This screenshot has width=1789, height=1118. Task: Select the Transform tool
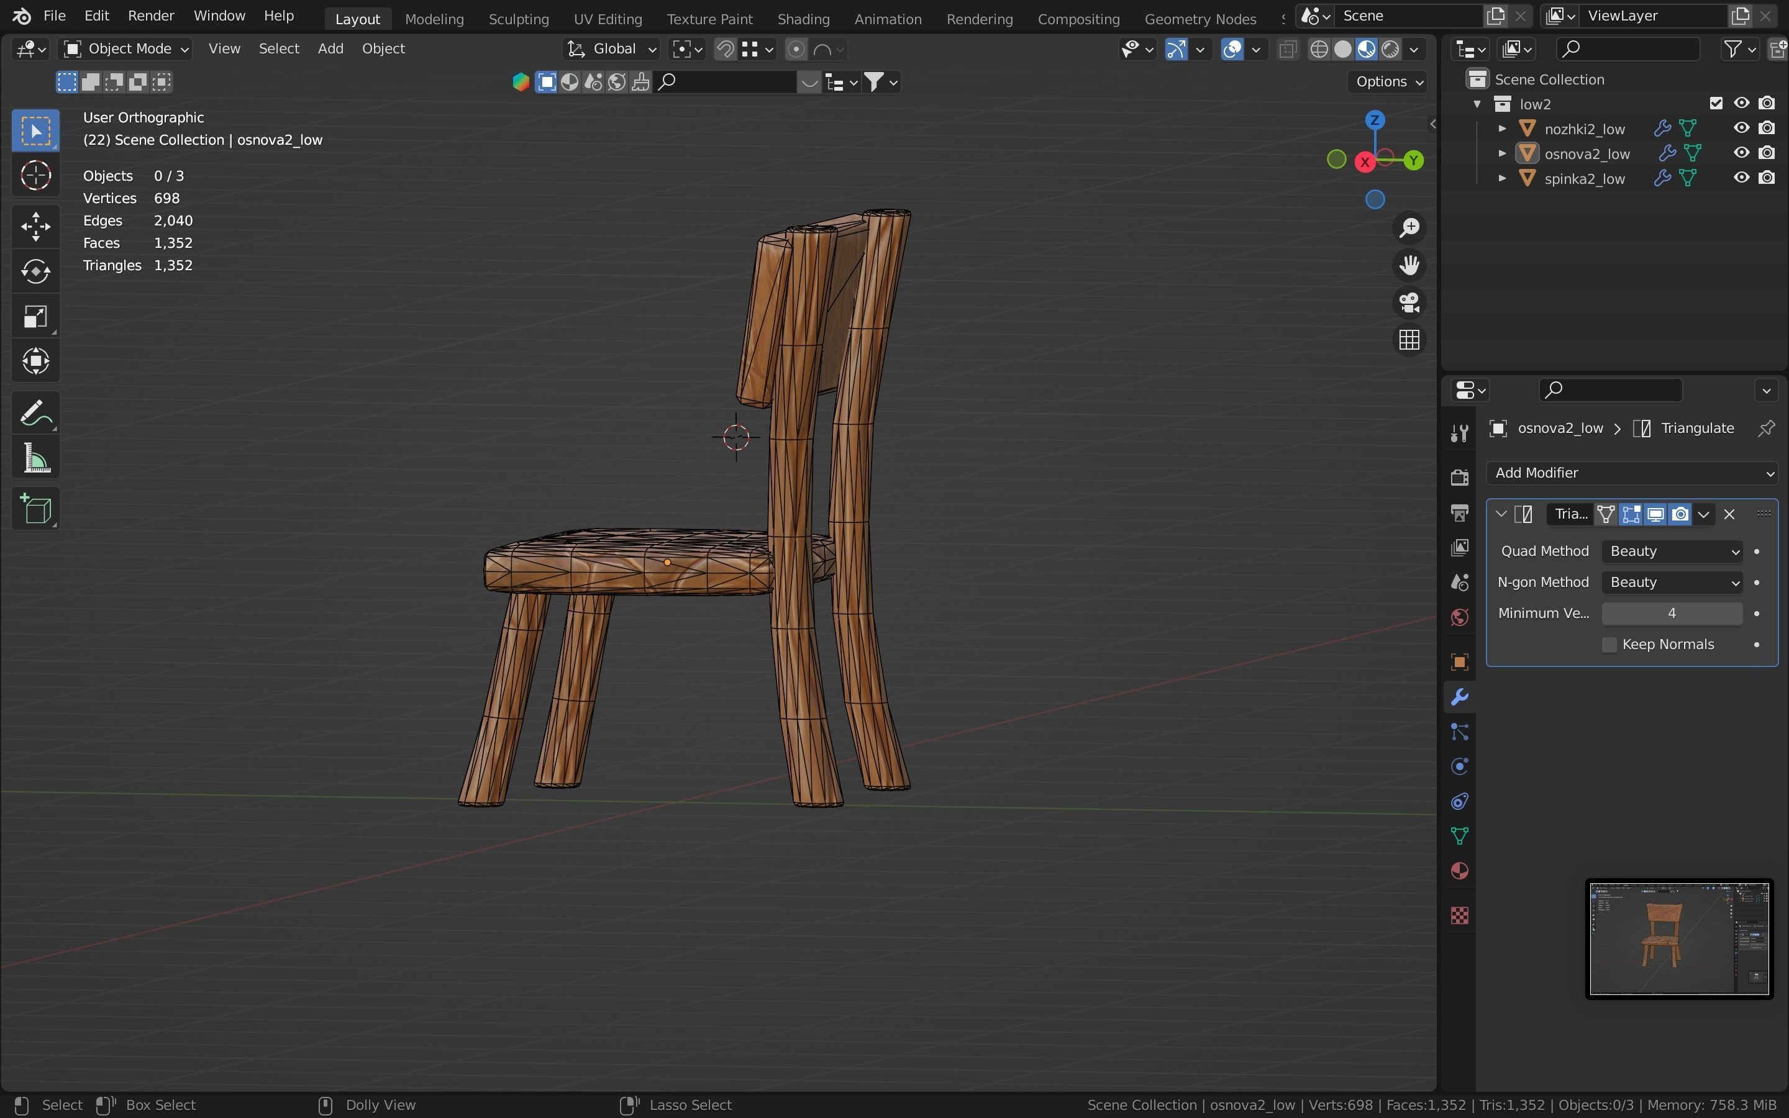[35, 361]
